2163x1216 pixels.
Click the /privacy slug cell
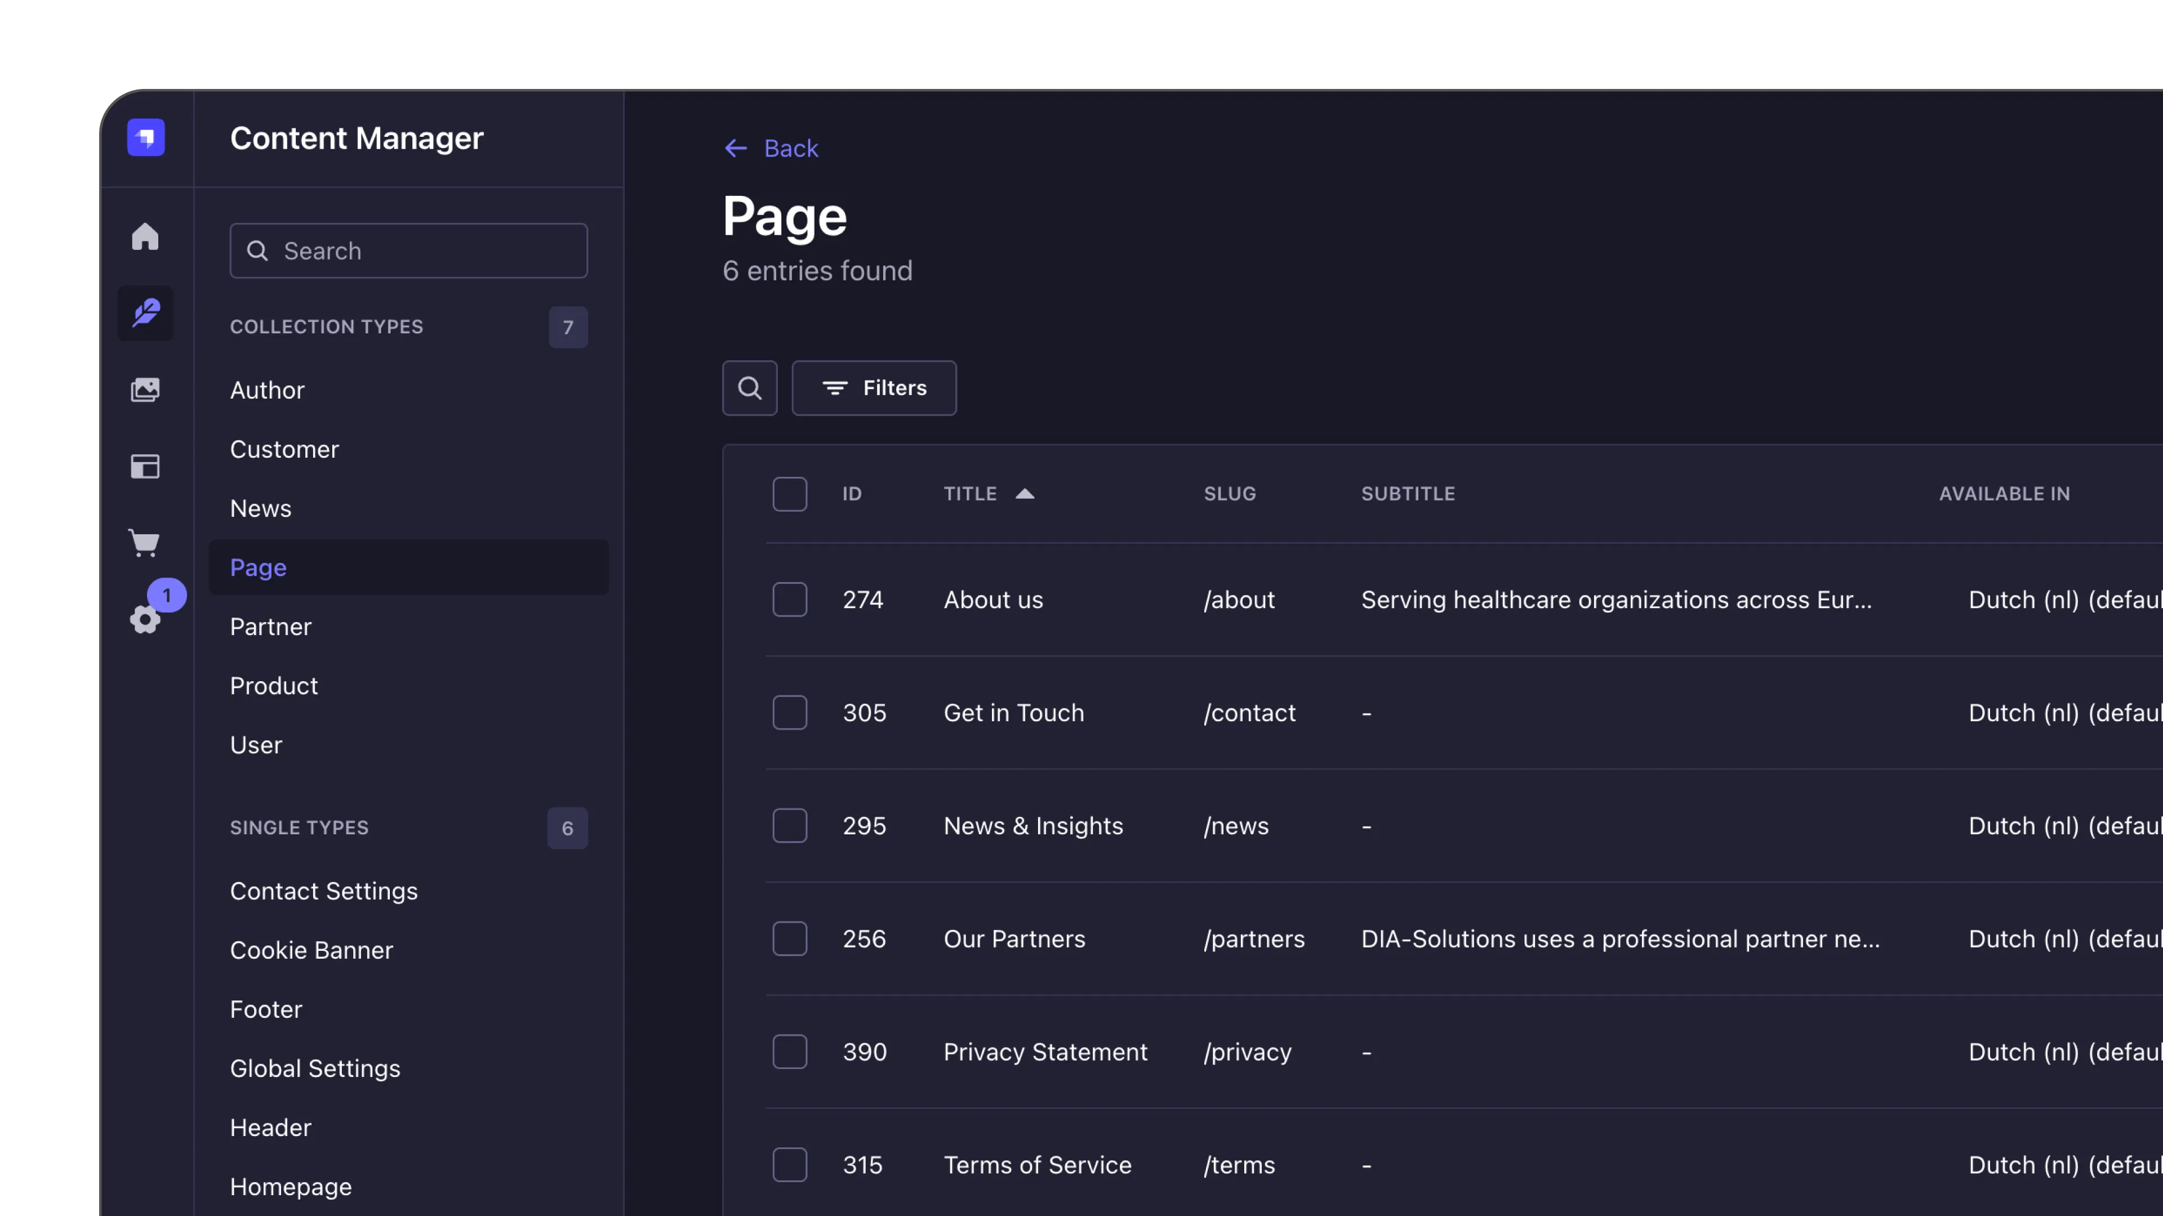pyautogui.click(x=1248, y=1052)
